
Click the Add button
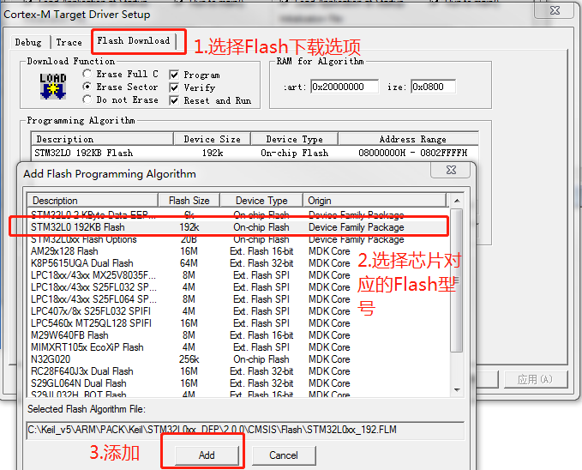click(207, 455)
